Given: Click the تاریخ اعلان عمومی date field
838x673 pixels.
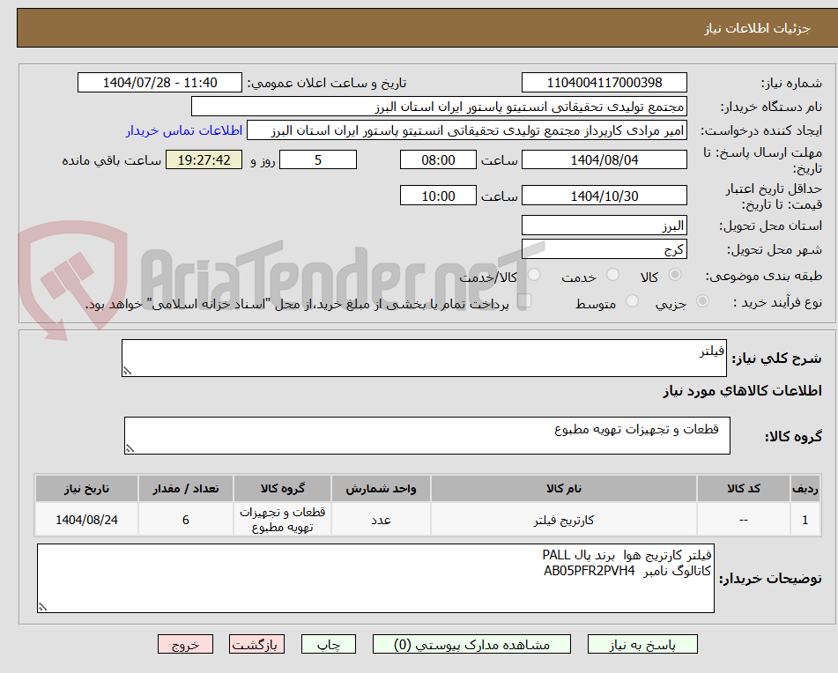Looking at the screenshot, I should [x=159, y=82].
